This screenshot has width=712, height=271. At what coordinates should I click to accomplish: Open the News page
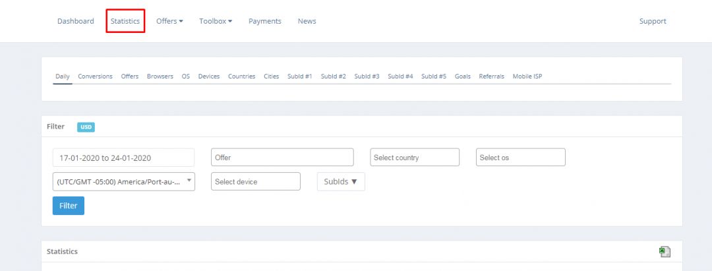307,21
